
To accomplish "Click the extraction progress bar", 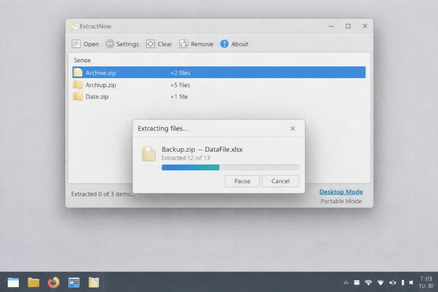I will tap(230, 167).
